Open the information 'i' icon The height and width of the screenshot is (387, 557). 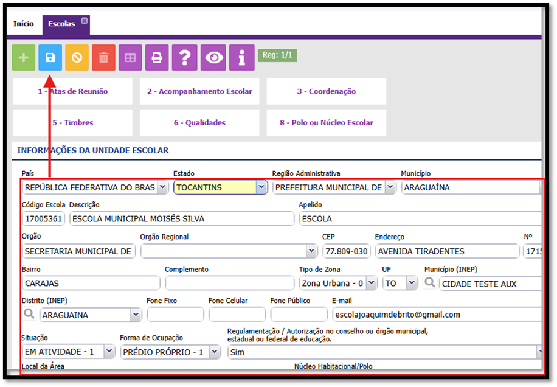point(242,58)
